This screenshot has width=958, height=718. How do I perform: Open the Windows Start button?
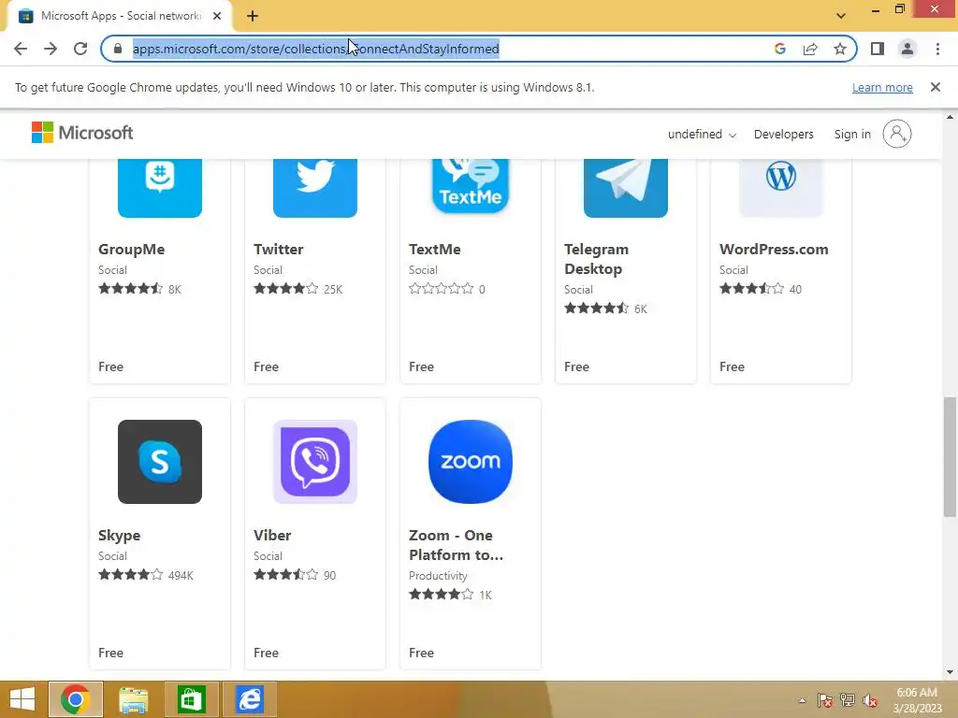click(x=22, y=699)
